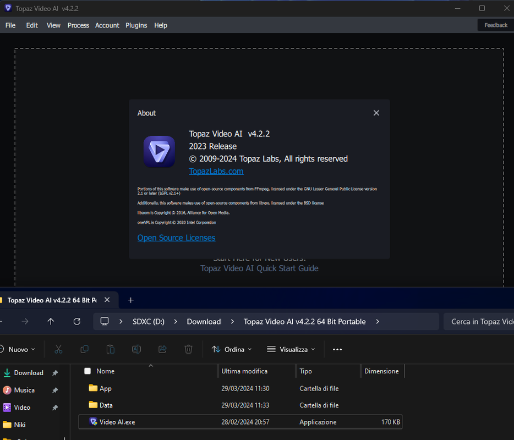
Task: Open Musica in the Explorer sidebar
Action: point(24,390)
